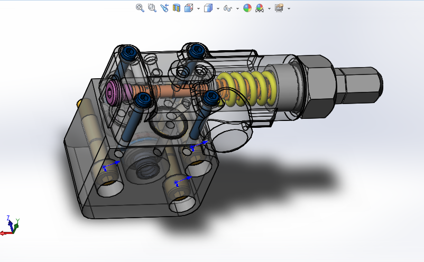Activate the Zoom to Area tool
The width and height of the screenshot is (424, 262).
point(152,8)
